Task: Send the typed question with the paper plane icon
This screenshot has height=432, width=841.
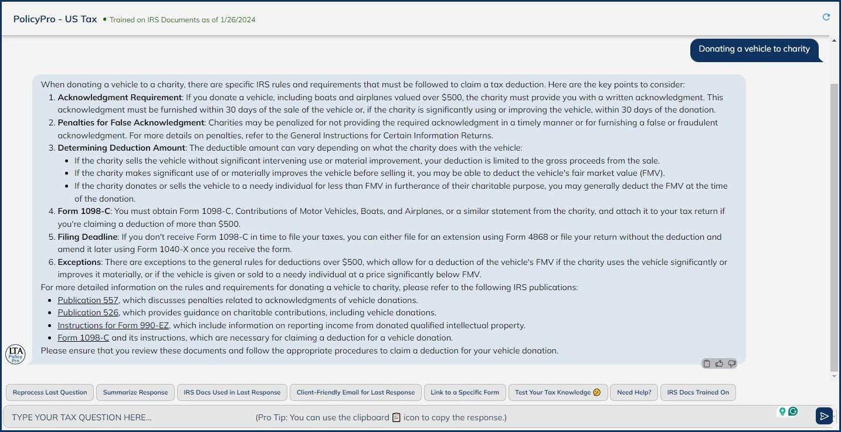Action: pos(824,416)
